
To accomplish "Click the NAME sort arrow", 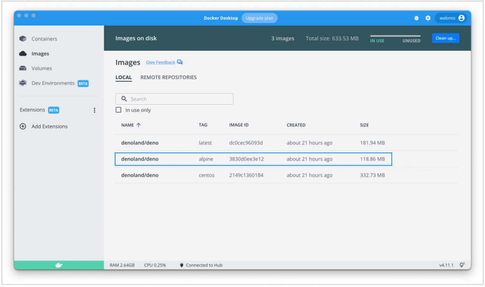I will click(x=139, y=125).
